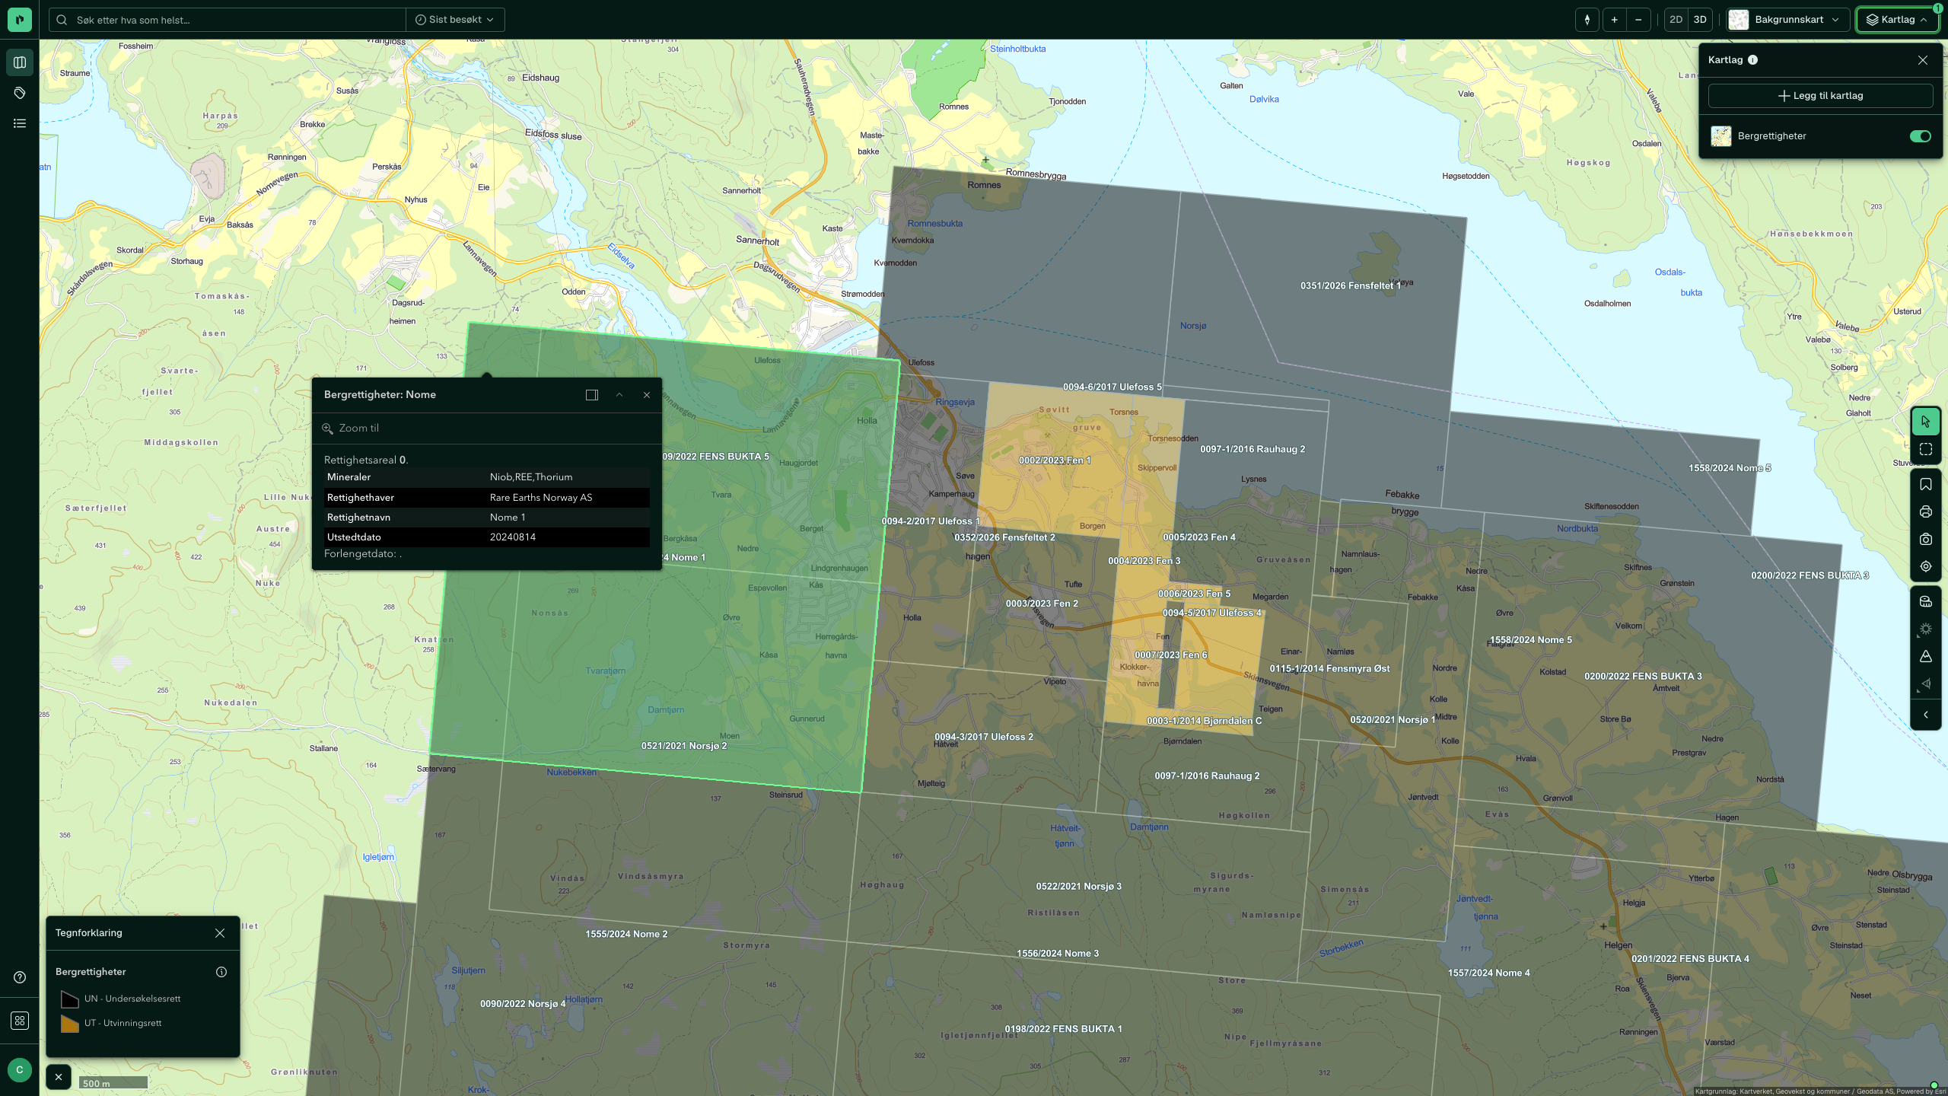This screenshot has width=1948, height=1096.
Task: Open the Sist besøkt dropdown
Action: (455, 20)
